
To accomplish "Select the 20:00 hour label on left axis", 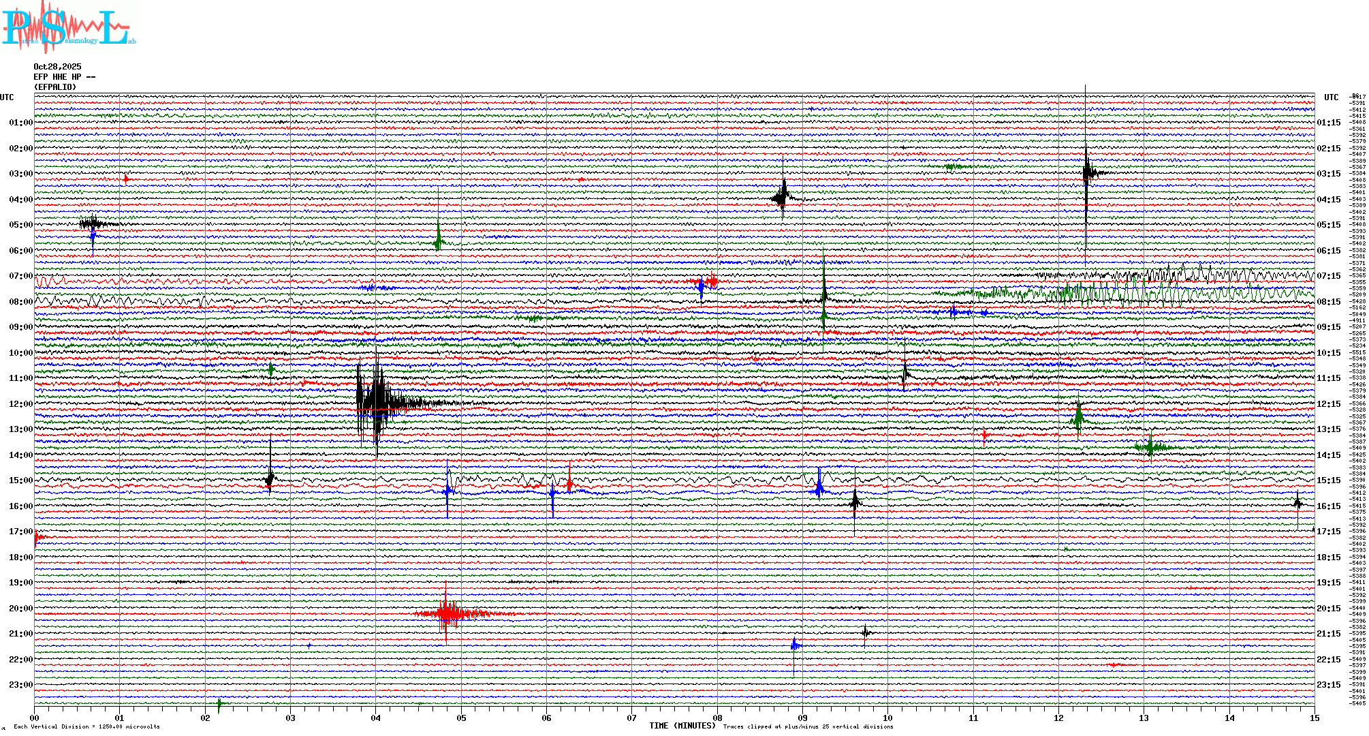I will [x=20, y=609].
